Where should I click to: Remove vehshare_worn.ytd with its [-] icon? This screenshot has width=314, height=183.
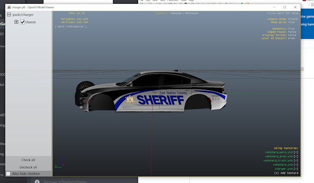pyautogui.click(x=296, y=153)
